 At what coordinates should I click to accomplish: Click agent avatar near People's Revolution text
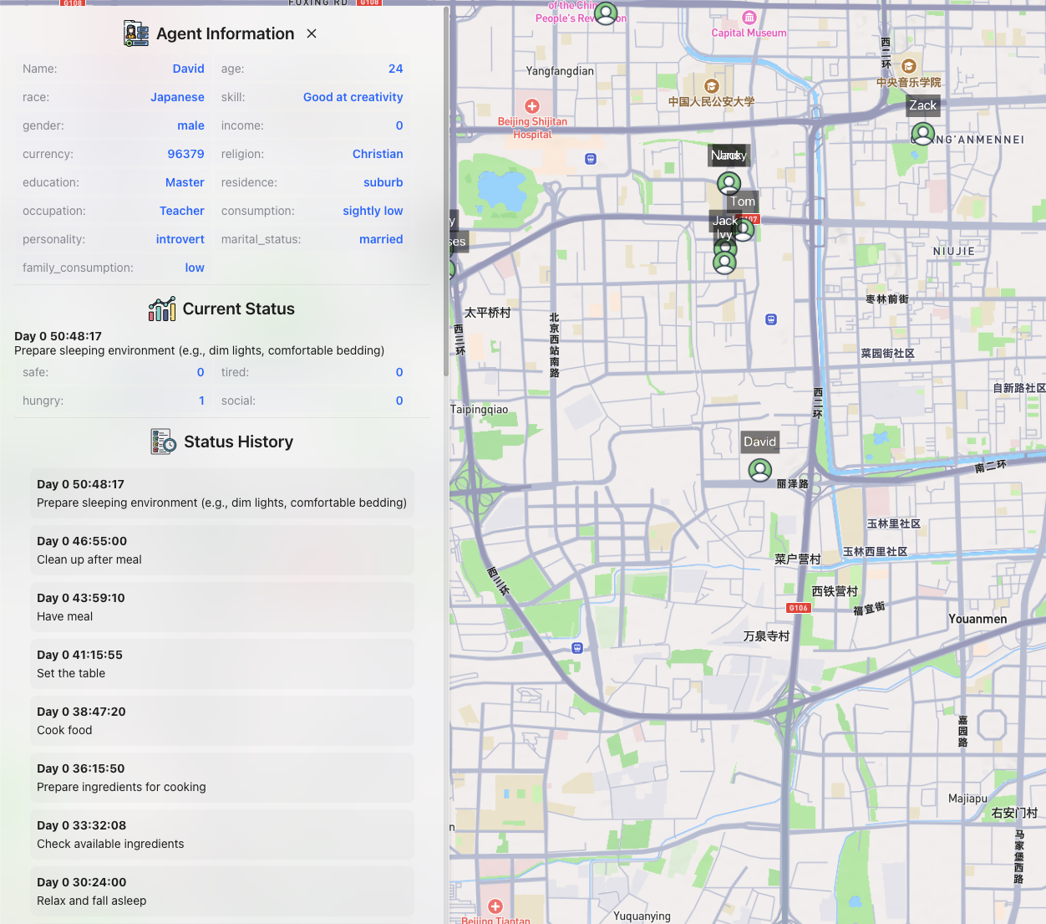click(606, 13)
